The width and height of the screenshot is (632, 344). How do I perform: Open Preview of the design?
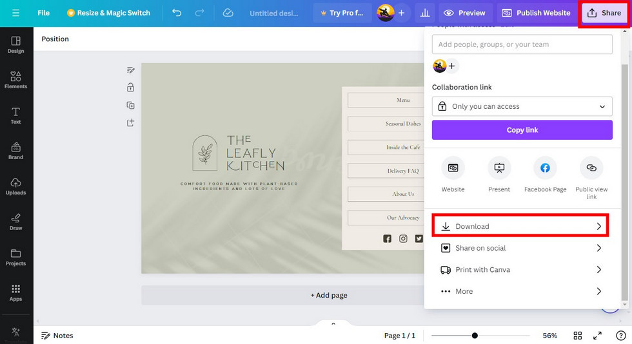click(464, 13)
